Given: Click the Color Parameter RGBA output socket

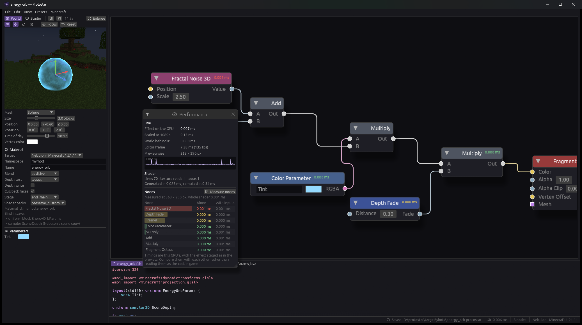Looking at the screenshot, I should 345,188.
